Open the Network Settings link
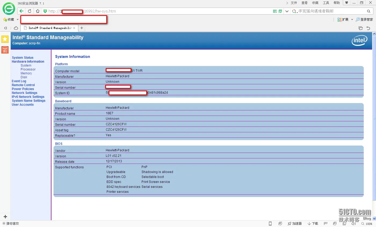This screenshot has width=376, height=227. pyautogui.click(x=24, y=93)
